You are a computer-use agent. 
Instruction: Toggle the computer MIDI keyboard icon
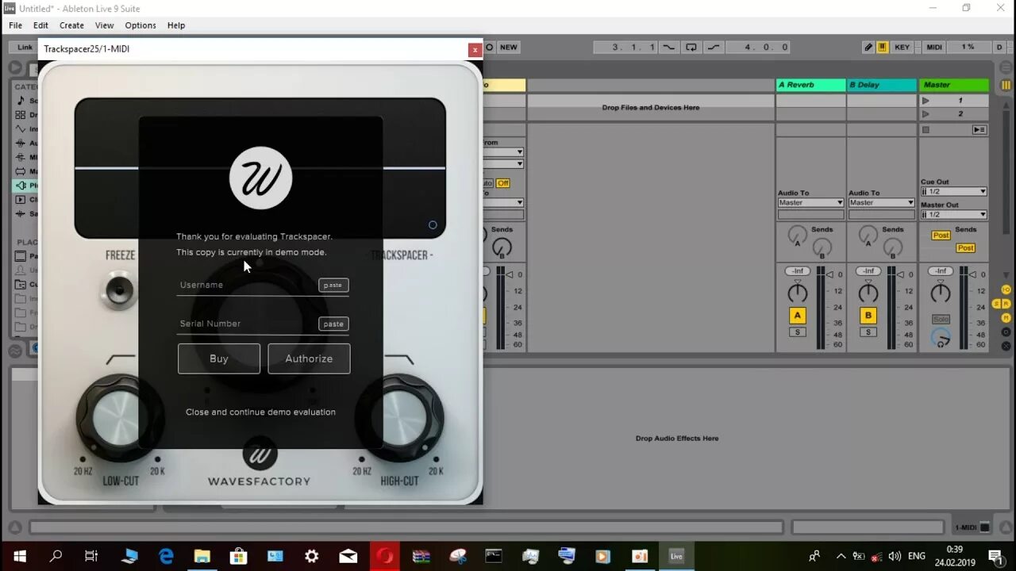point(883,47)
